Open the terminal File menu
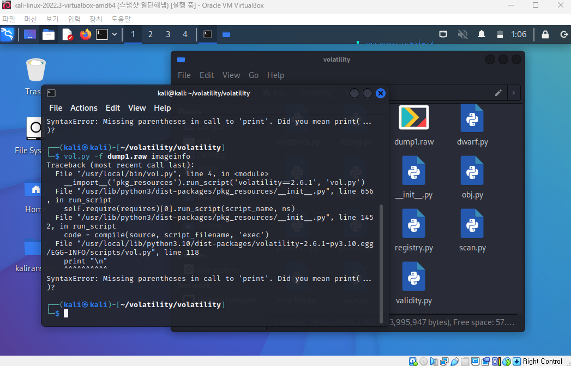Image resolution: width=571 pixels, height=366 pixels. 56,108
